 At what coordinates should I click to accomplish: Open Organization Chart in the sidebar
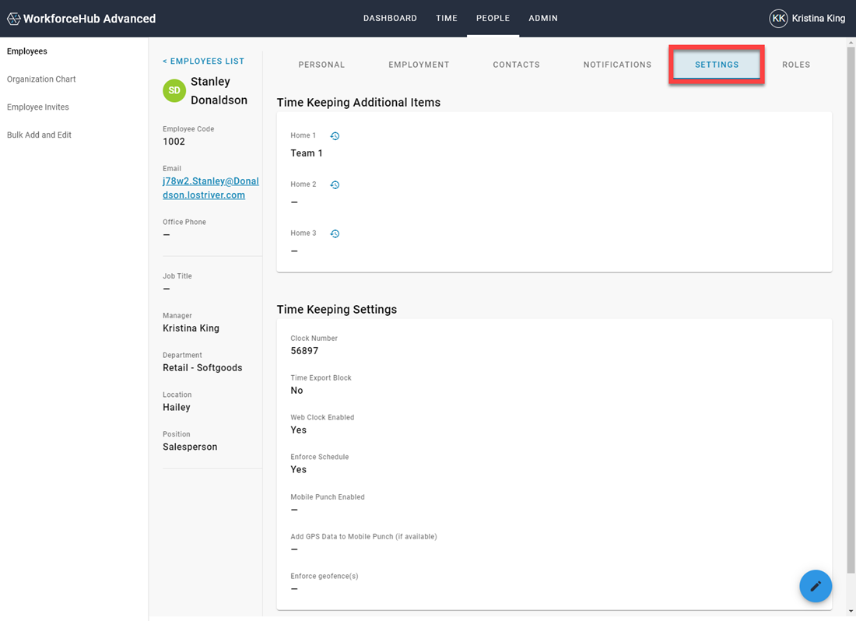(x=41, y=79)
